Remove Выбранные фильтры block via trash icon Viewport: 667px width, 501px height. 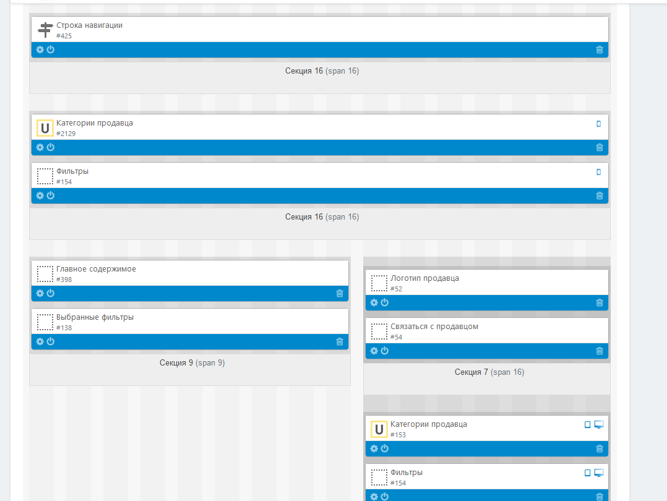(340, 341)
